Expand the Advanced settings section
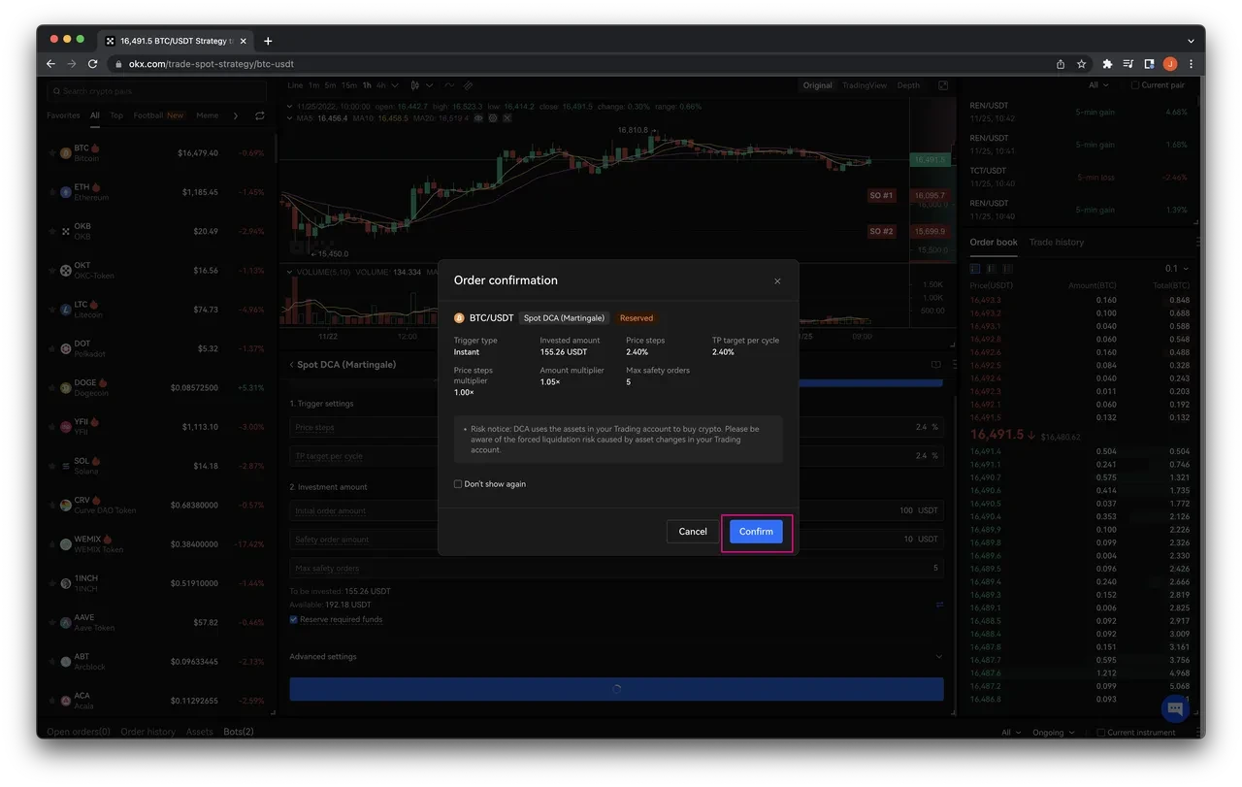 click(938, 657)
